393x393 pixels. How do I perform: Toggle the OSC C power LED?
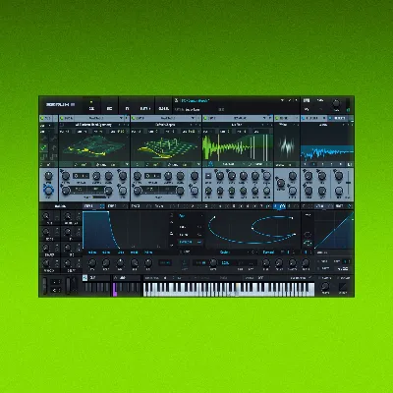pos(205,118)
